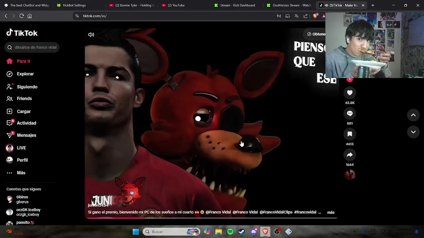Open followed account orzGK IceBoy
This screenshot has width=424, height=238.
[x=23, y=212]
